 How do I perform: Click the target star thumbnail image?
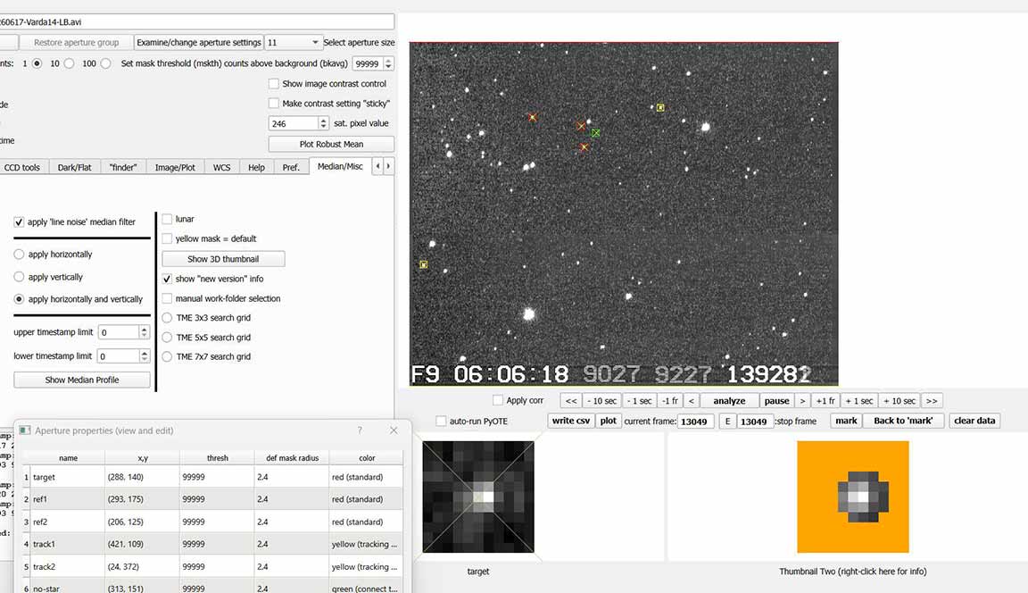(478, 497)
